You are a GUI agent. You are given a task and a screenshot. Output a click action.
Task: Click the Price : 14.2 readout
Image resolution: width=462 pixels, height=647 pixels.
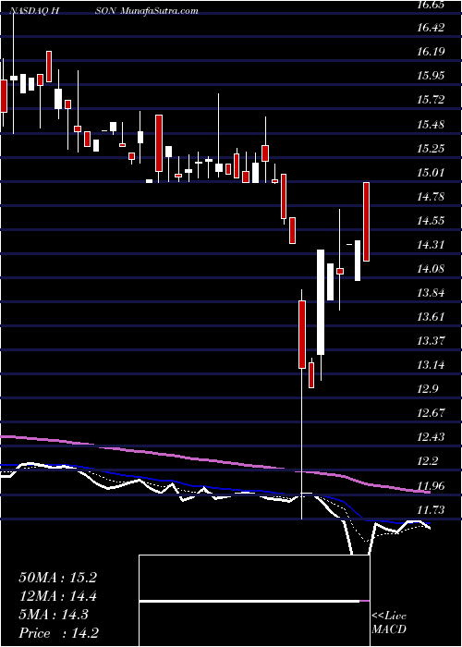coord(57,633)
